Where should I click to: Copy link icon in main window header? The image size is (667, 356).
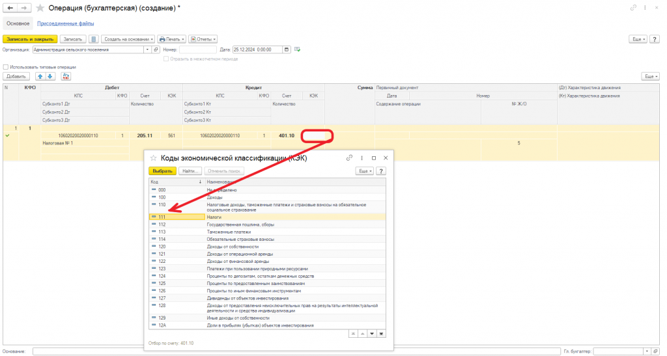click(x=633, y=8)
